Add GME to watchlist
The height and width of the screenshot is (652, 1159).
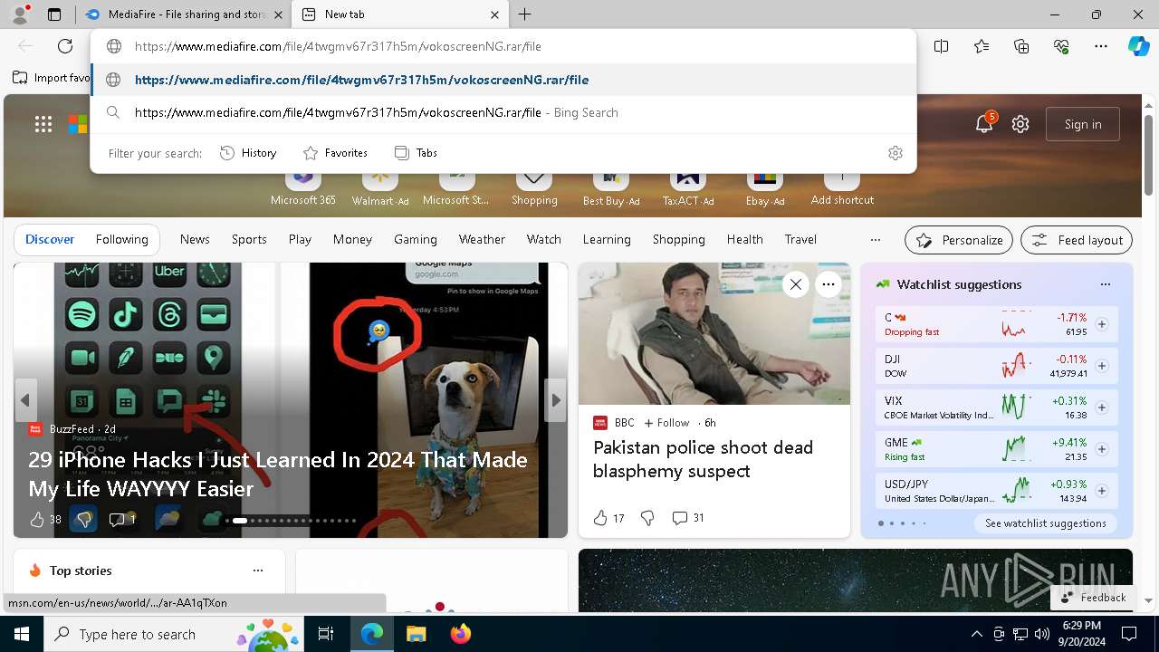[1102, 449]
